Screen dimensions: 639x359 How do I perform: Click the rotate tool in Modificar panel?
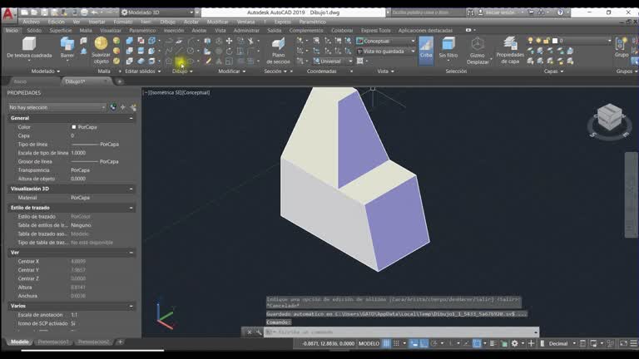pos(229,51)
